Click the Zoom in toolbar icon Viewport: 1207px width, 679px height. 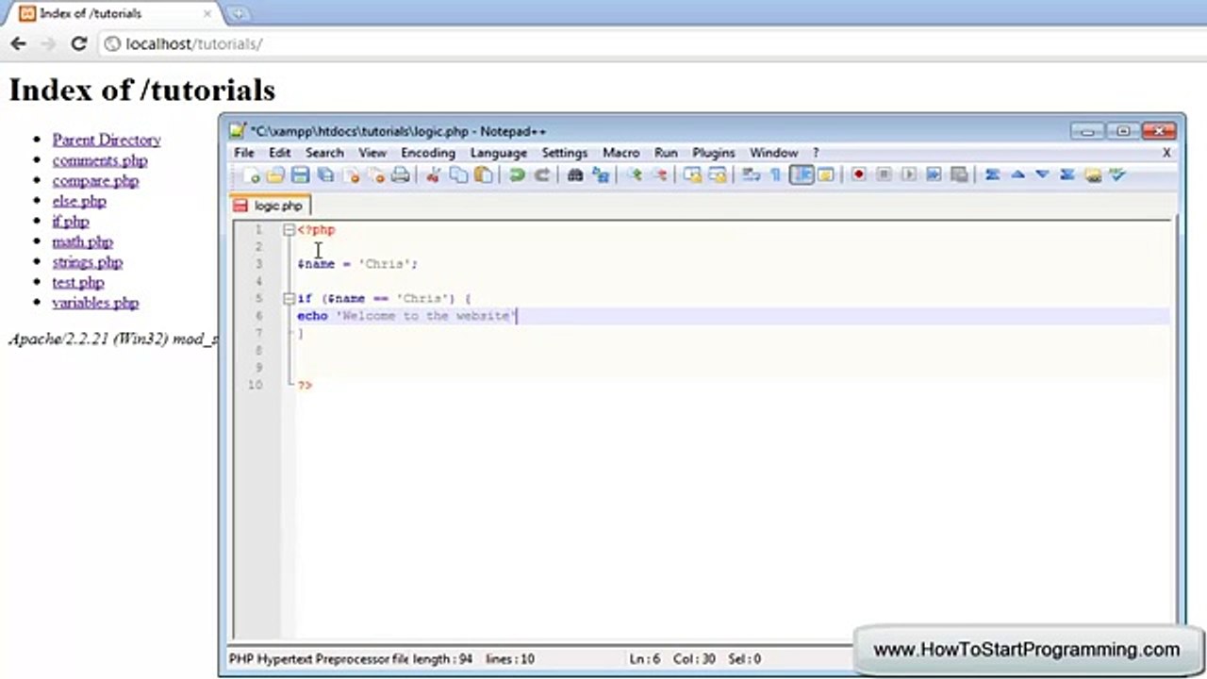[635, 175]
